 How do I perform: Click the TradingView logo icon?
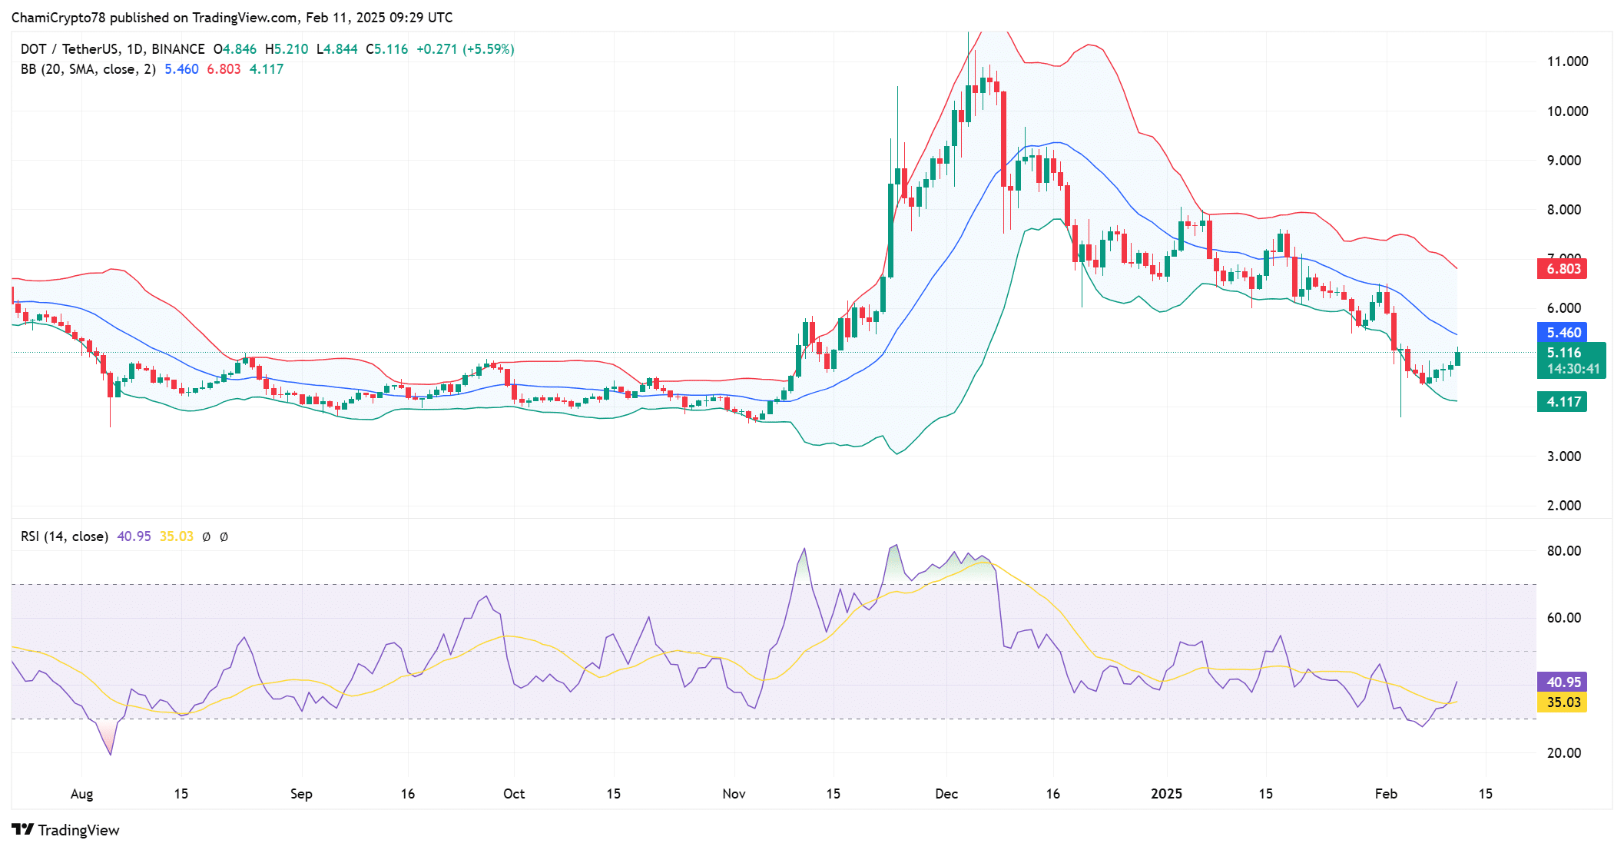pos(22,830)
